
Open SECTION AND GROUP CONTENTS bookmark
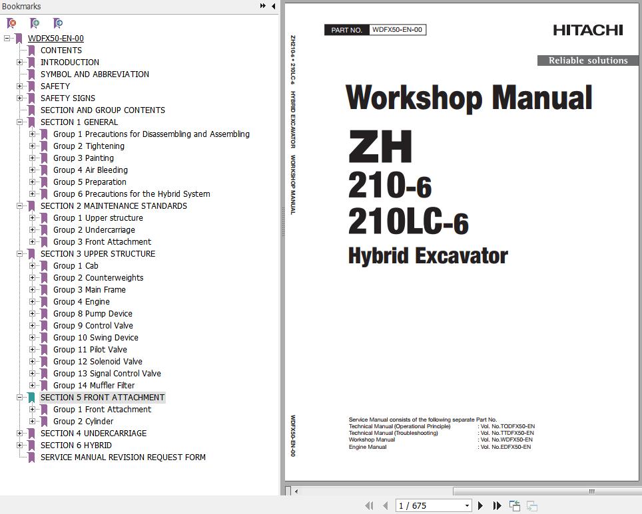[103, 110]
